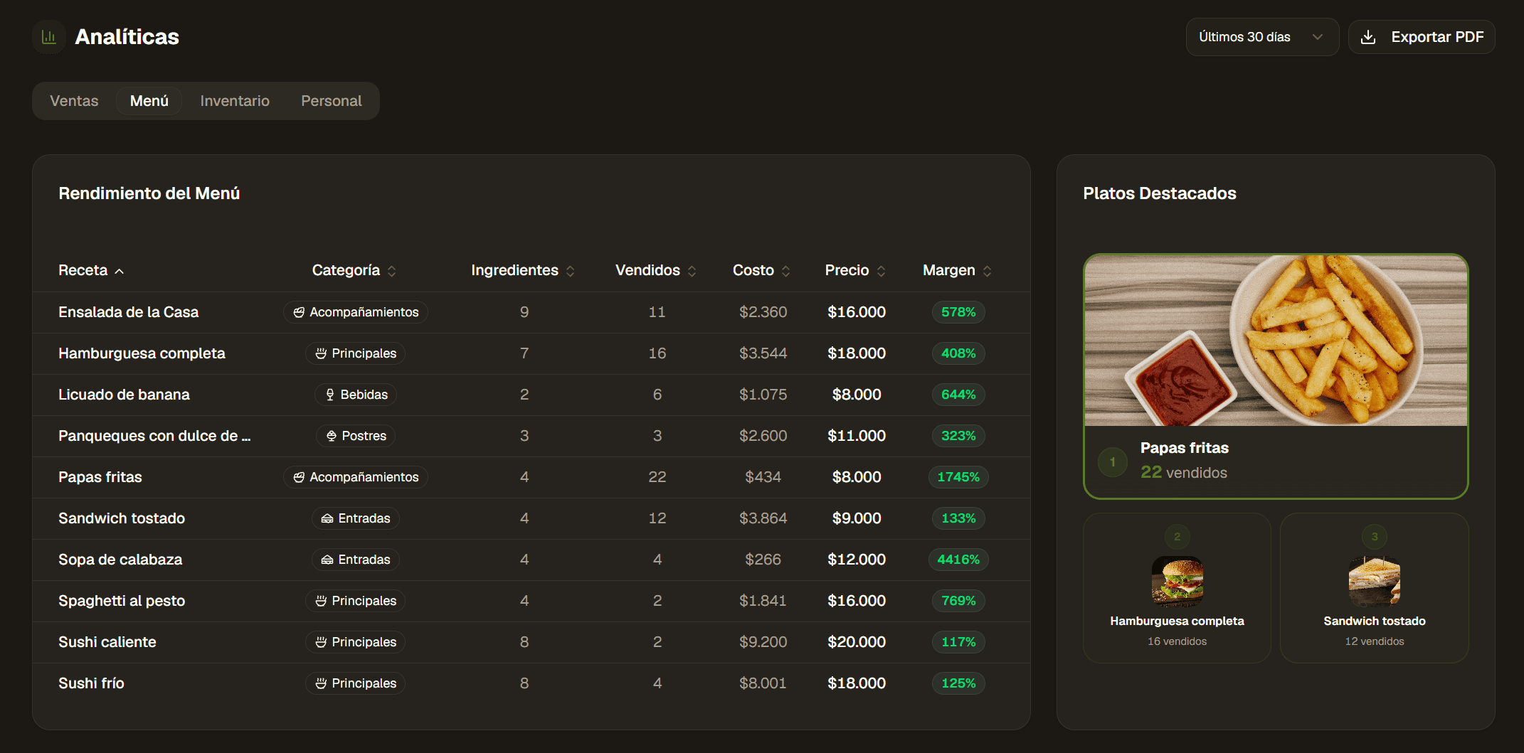Export the report with Exportar PDF

pos(1422,37)
